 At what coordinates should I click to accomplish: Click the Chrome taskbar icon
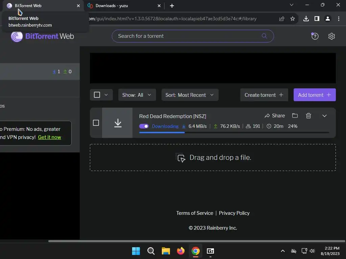[196, 251]
